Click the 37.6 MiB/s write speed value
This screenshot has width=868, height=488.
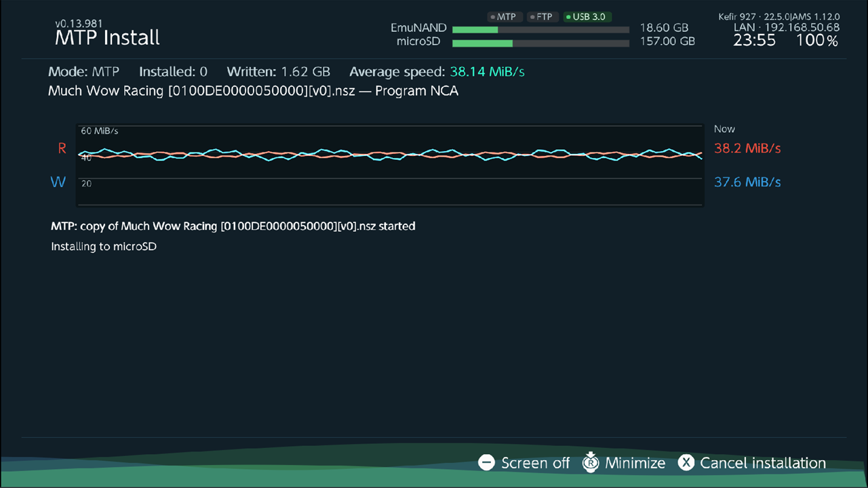click(747, 182)
